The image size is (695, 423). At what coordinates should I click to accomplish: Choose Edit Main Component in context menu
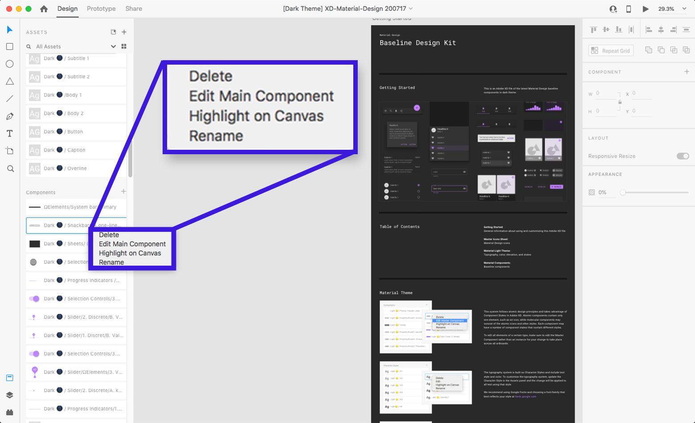click(x=132, y=244)
